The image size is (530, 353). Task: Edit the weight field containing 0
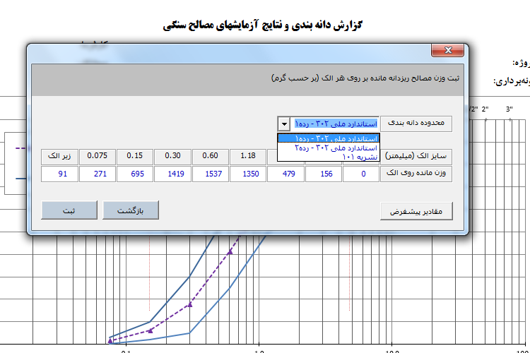coord(361,174)
